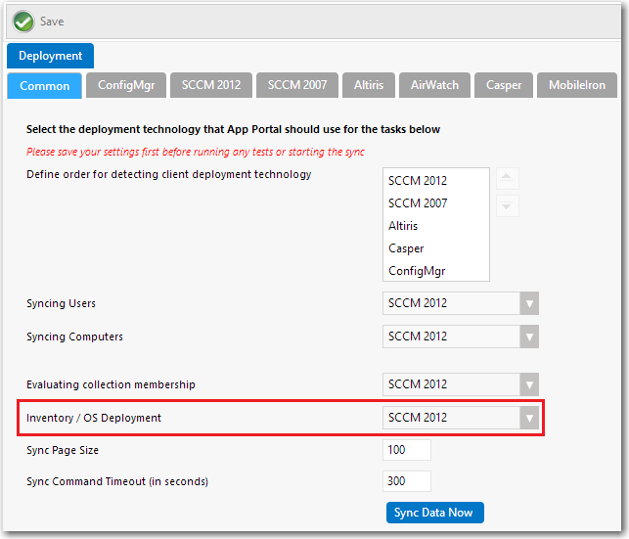Click the Sync Command Timeout label

click(117, 481)
